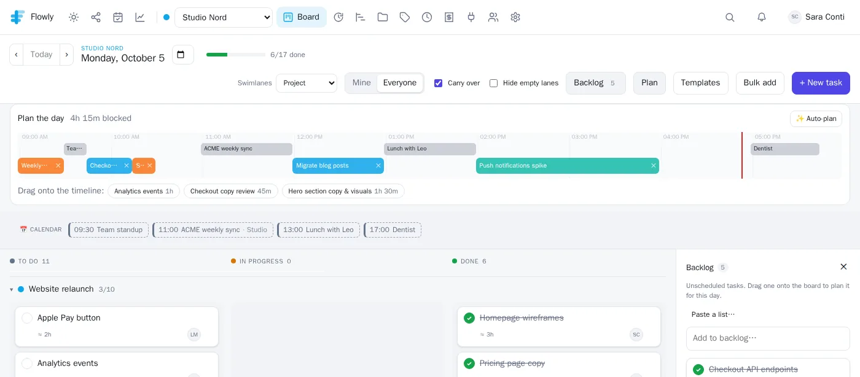Click the Lunch with Leo timeline block
860x377 pixels.
pyautogui.click(x=430, y=149)
